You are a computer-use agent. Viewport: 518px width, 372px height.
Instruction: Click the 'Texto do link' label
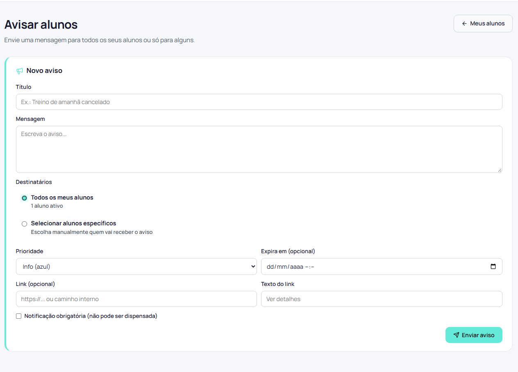coord(278,284)
